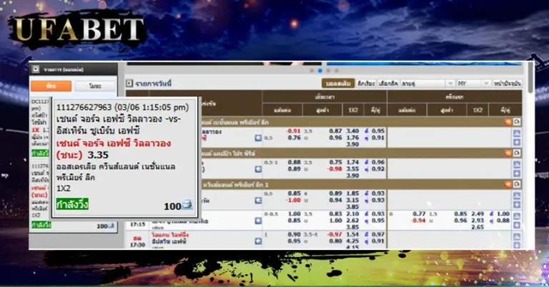The width and height of the screenshot is (549, 287).
Task: Refresh the second league header row
Action: [517, 153]
